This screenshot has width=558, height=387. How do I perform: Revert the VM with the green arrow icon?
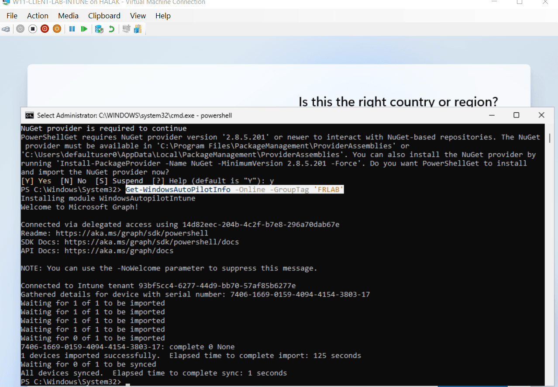click(x=111, y=29)
